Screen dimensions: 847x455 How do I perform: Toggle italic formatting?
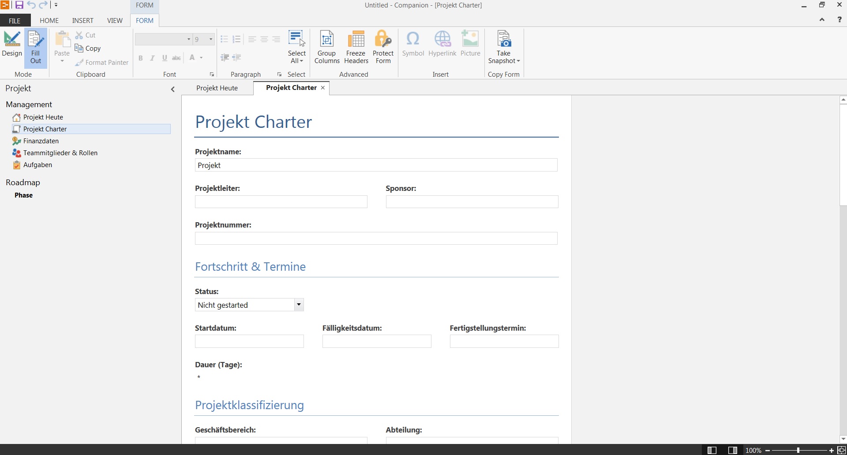(x=152, y=58)
